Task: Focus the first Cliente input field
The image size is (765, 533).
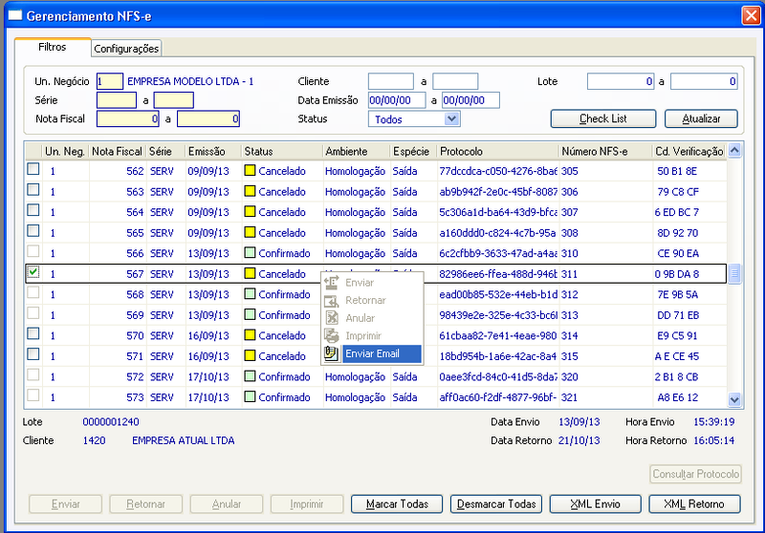Action: [391, 81]
